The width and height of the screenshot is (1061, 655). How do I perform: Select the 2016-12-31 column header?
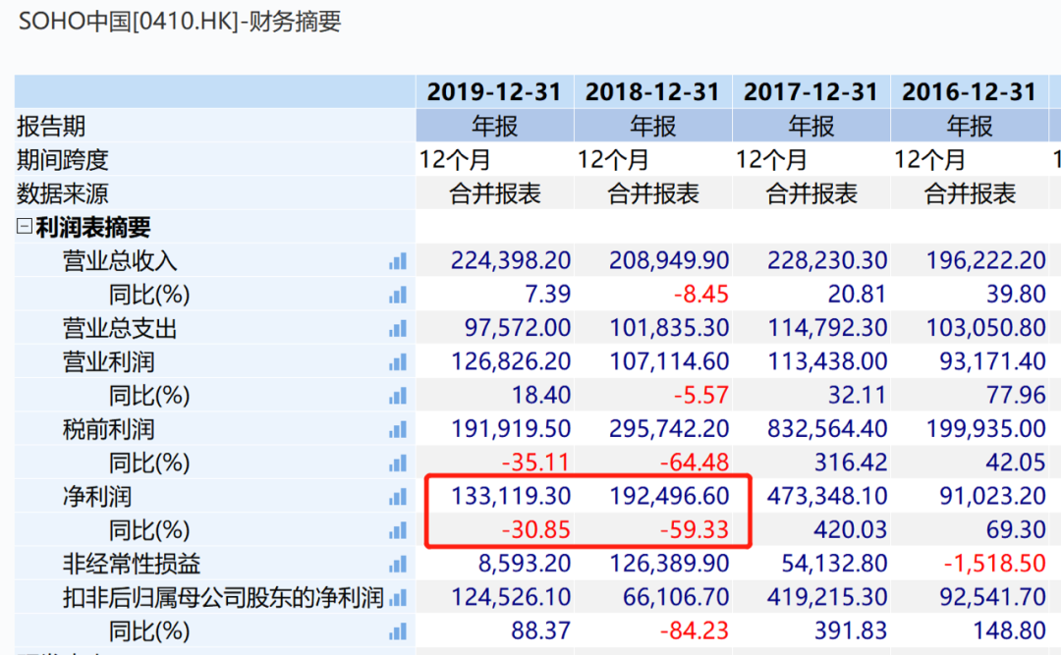pyautogui.click(x=970, y=92)
